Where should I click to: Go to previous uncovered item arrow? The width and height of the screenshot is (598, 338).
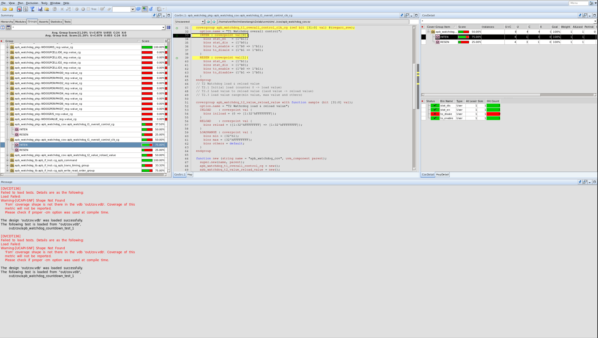(x=208, y=22)
